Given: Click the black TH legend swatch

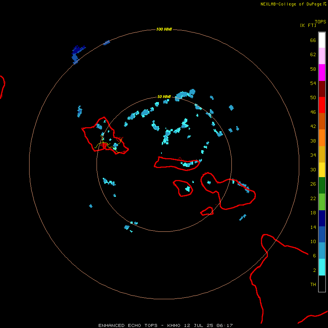Looking at the screenshot, I should click(x=322, y=284).
